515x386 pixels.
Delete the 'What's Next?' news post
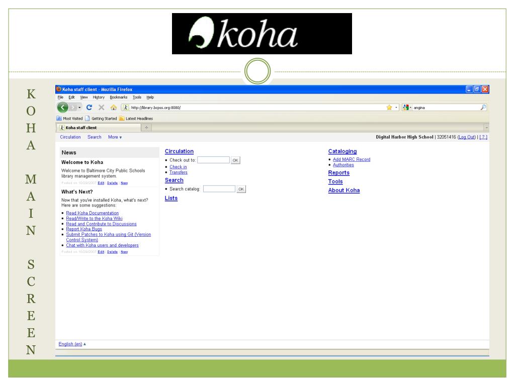coord(112,252)
